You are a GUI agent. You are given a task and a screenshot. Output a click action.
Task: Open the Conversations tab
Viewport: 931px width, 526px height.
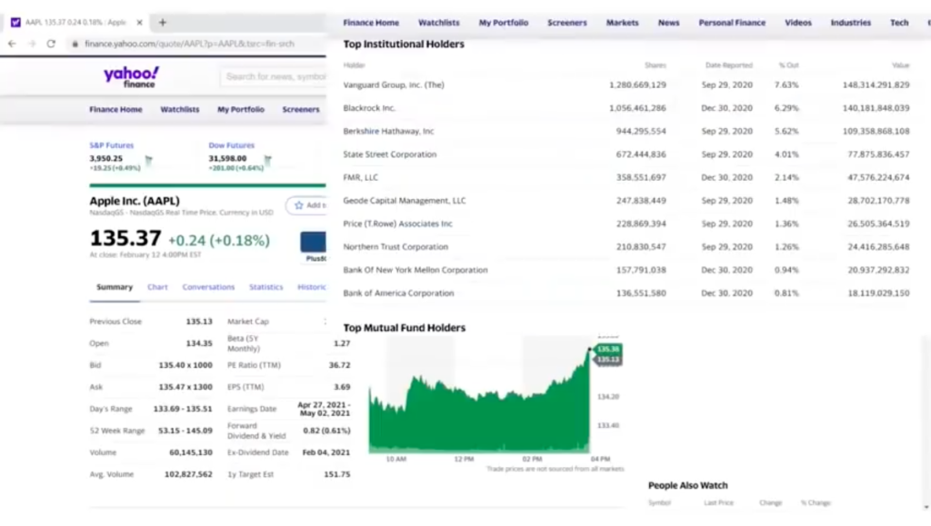tap(208, 287)
